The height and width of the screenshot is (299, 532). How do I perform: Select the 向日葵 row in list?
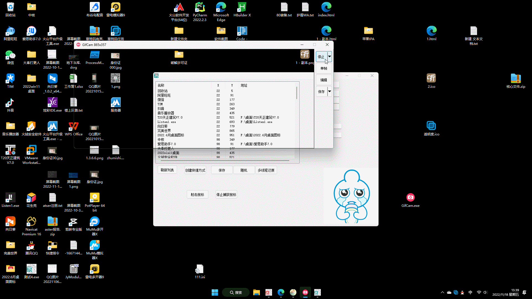tap(163, 126)
